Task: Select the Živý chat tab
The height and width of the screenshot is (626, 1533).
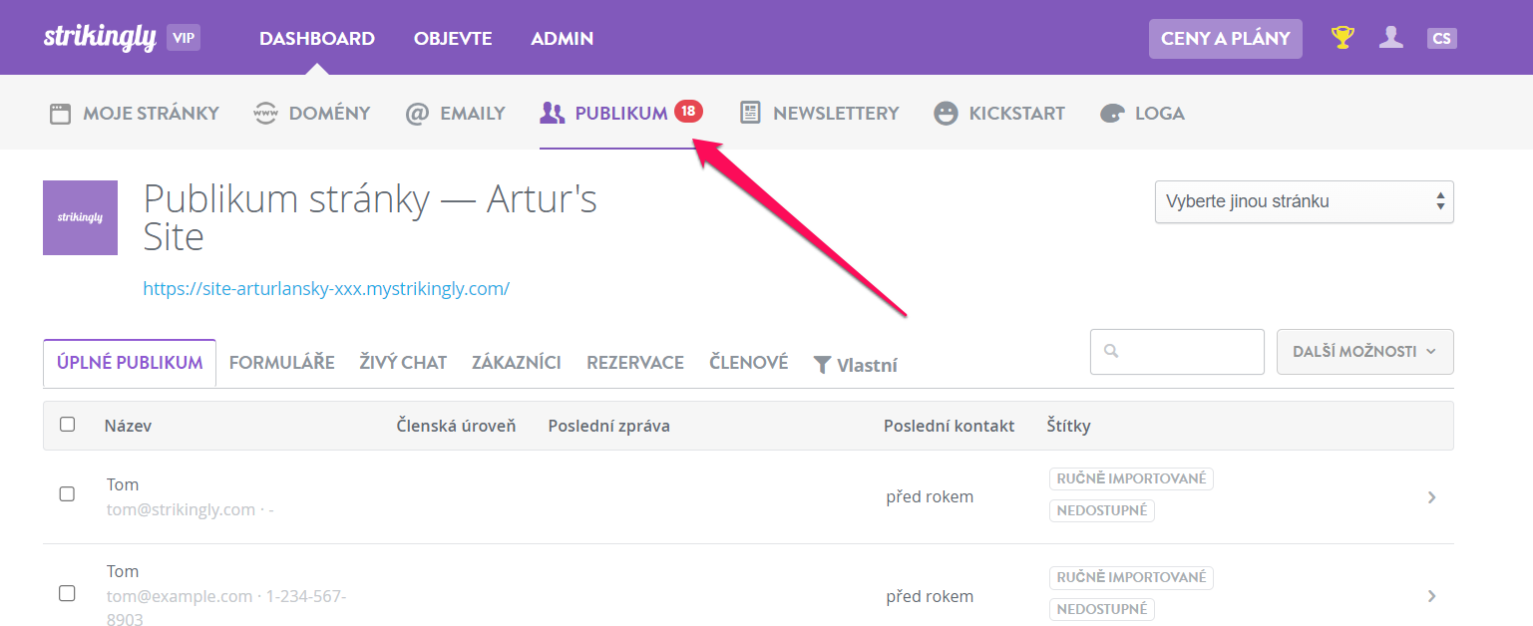Action: [x=403, y=363]
